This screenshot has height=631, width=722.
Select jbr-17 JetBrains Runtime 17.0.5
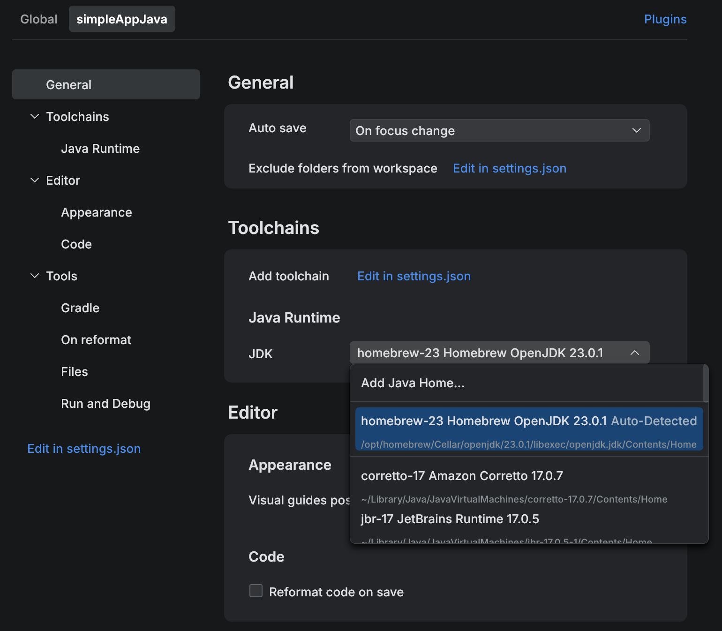(450, 519)
